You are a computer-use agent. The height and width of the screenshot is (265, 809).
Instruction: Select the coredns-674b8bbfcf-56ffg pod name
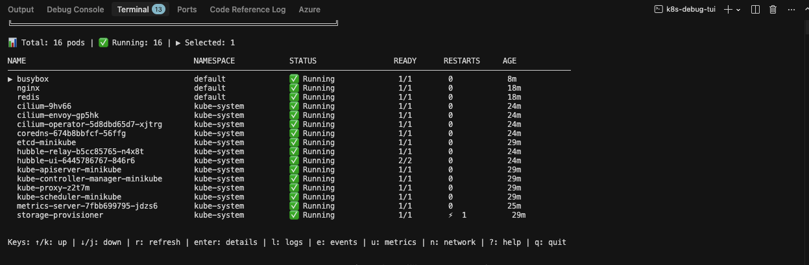[71, 133]
